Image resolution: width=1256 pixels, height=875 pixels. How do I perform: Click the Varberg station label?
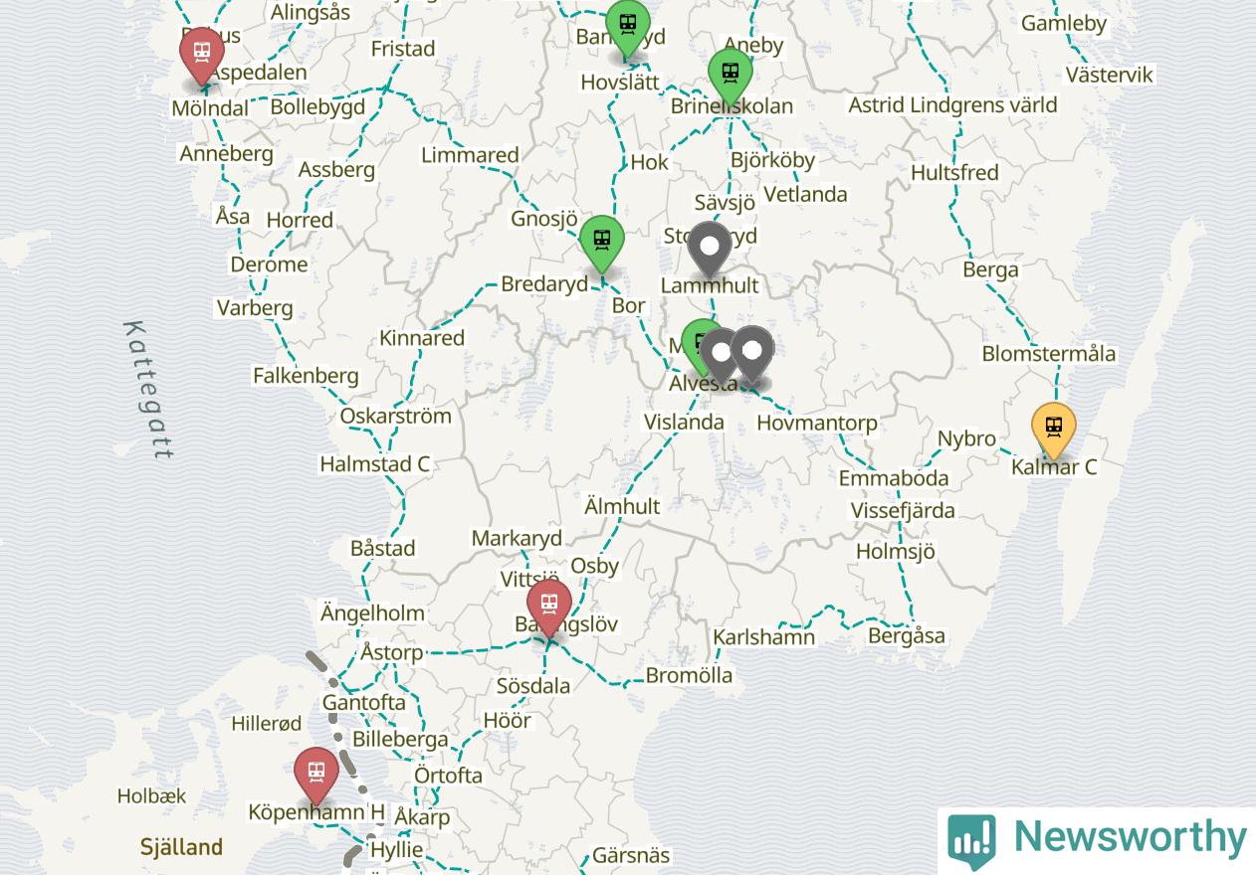(x=256, y=308)
